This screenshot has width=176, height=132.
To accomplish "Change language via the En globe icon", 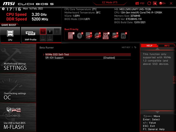I will click(x=162, y=3).
